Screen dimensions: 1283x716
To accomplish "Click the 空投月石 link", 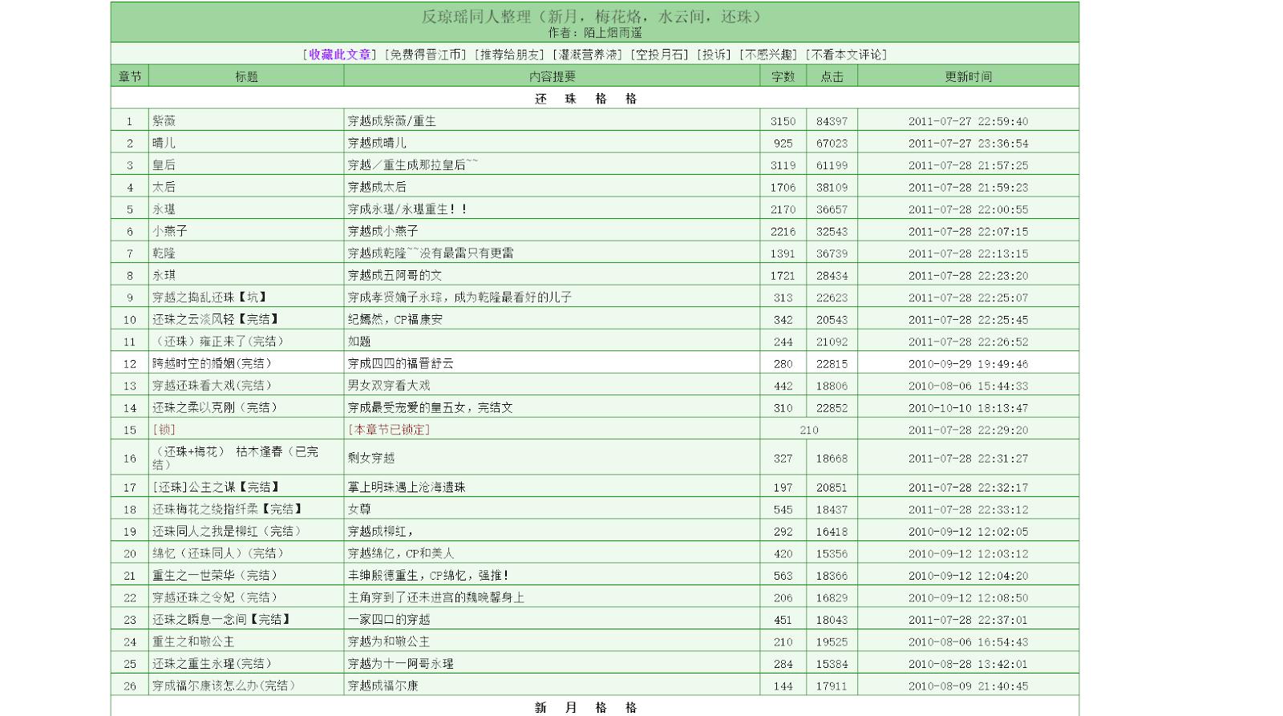I will pos(660,55).
